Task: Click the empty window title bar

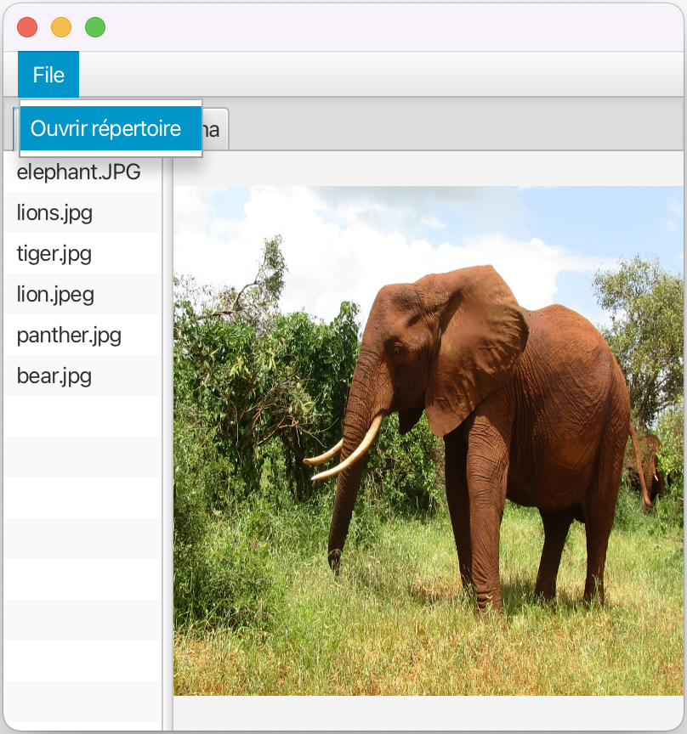Action: pyautogui.click(x=383, y=27)
